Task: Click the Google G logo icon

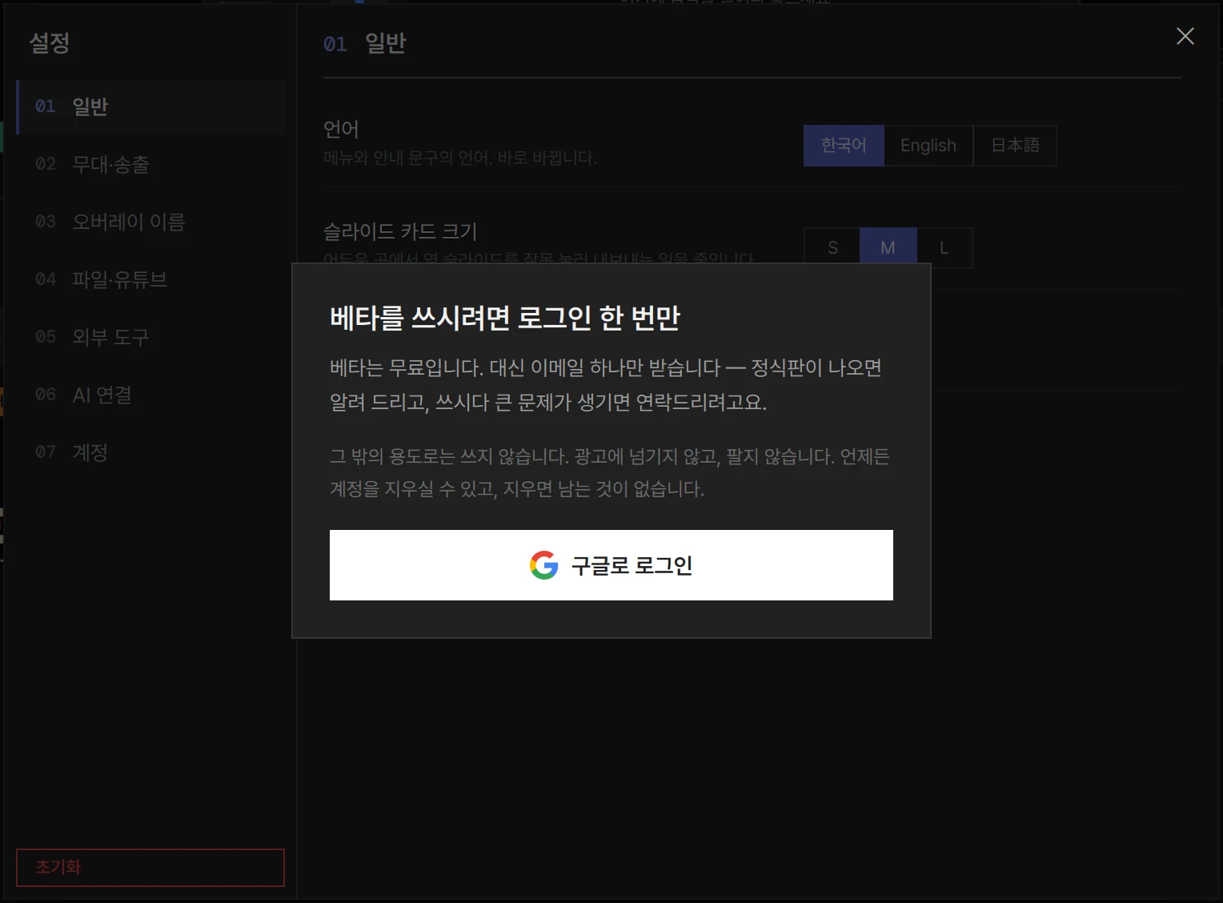Action: (543, 565)
